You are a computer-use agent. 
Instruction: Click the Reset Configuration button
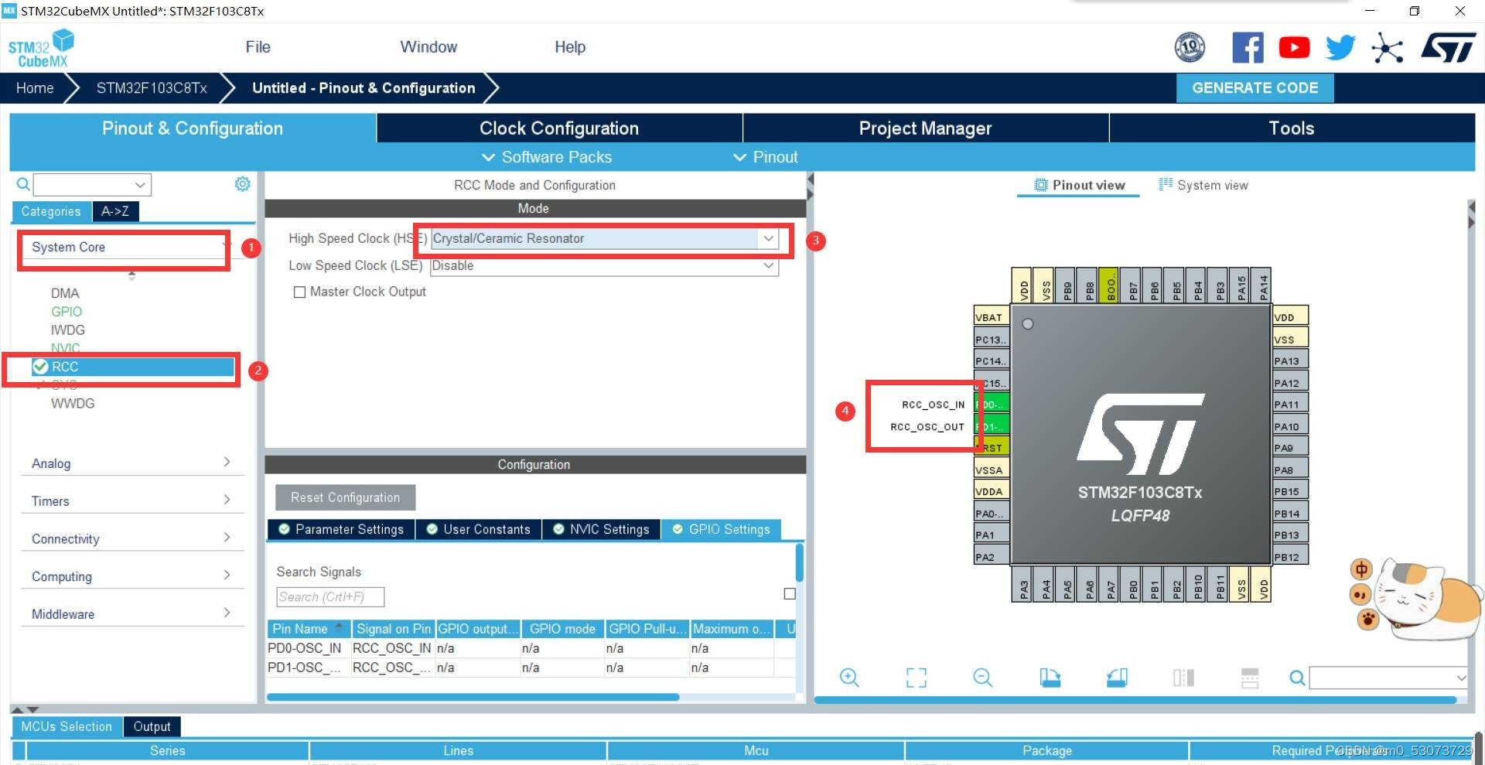[345, 497]
